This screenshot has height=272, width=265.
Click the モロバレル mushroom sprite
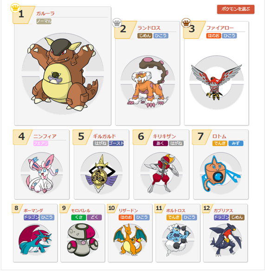click(83, 240)
